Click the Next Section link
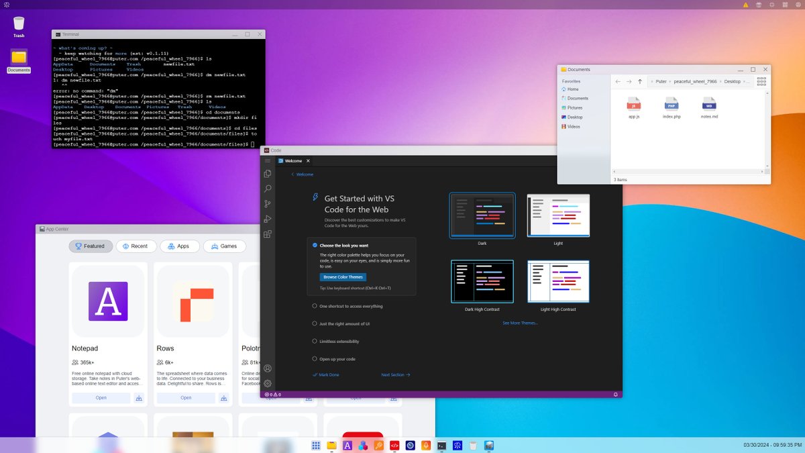This screenshot has height=453, width=805. coord(396,374)
